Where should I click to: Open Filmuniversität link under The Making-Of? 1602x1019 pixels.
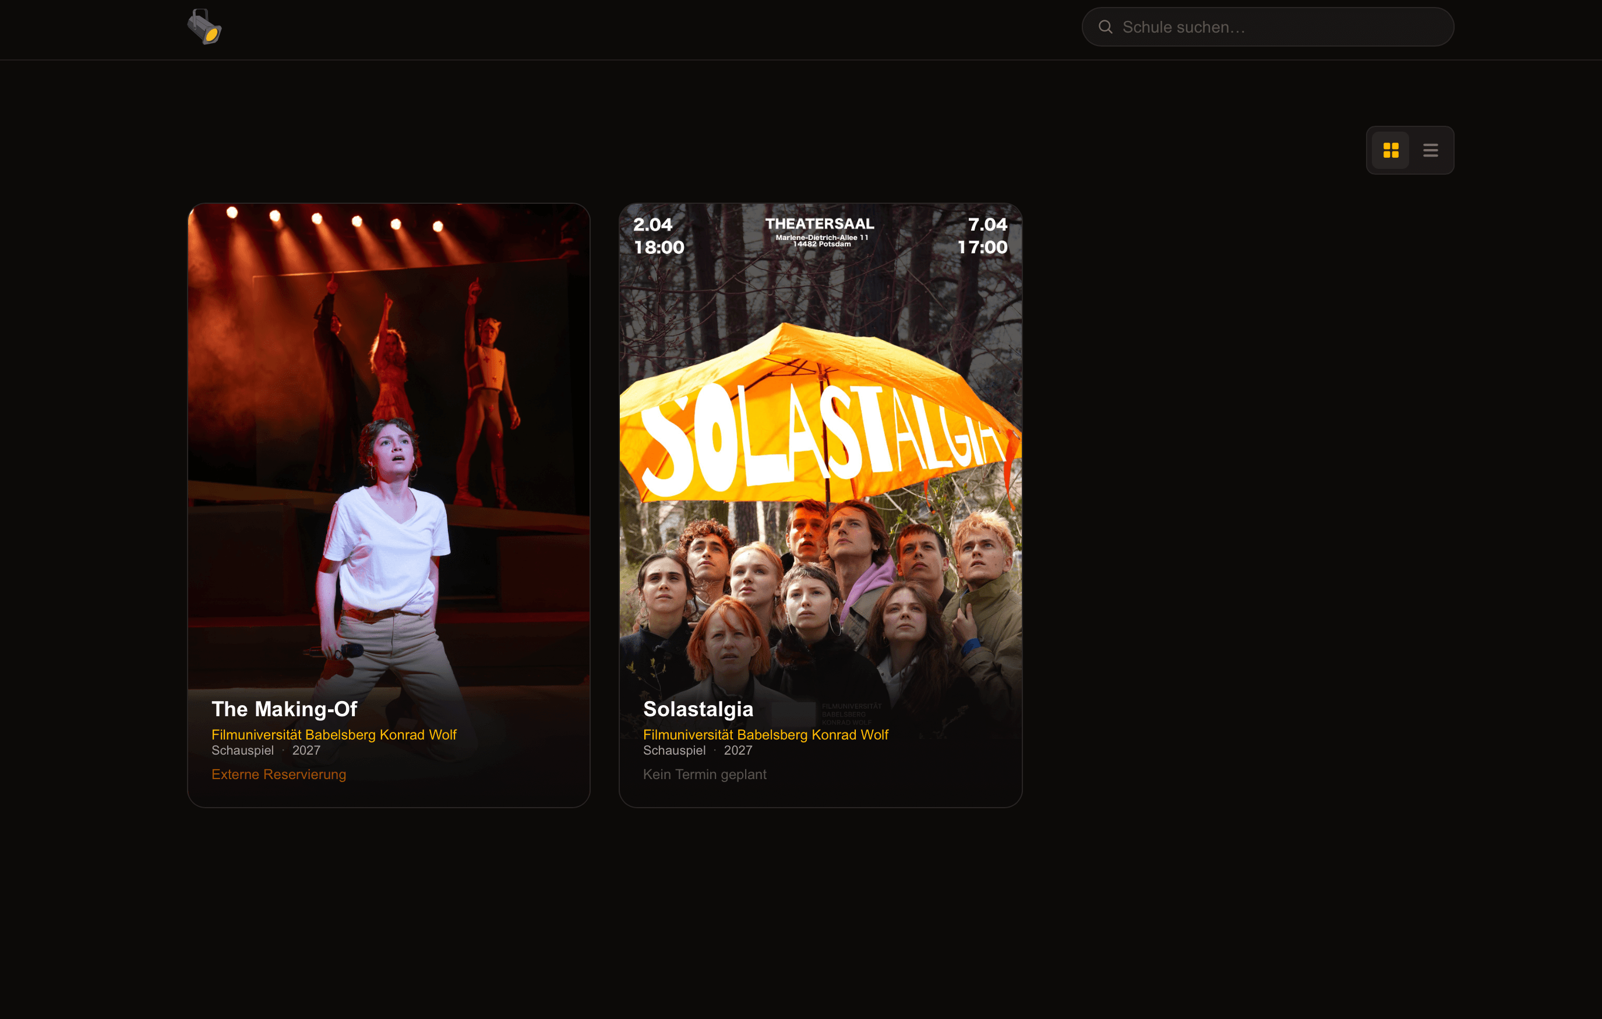point(334,734)
